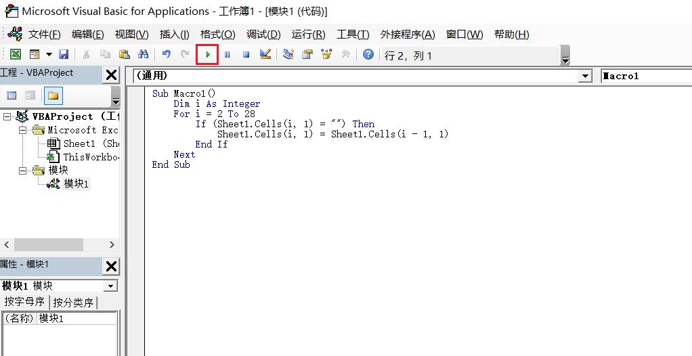Switch to Microsoft Excel view icon

(x=16, y=54)
